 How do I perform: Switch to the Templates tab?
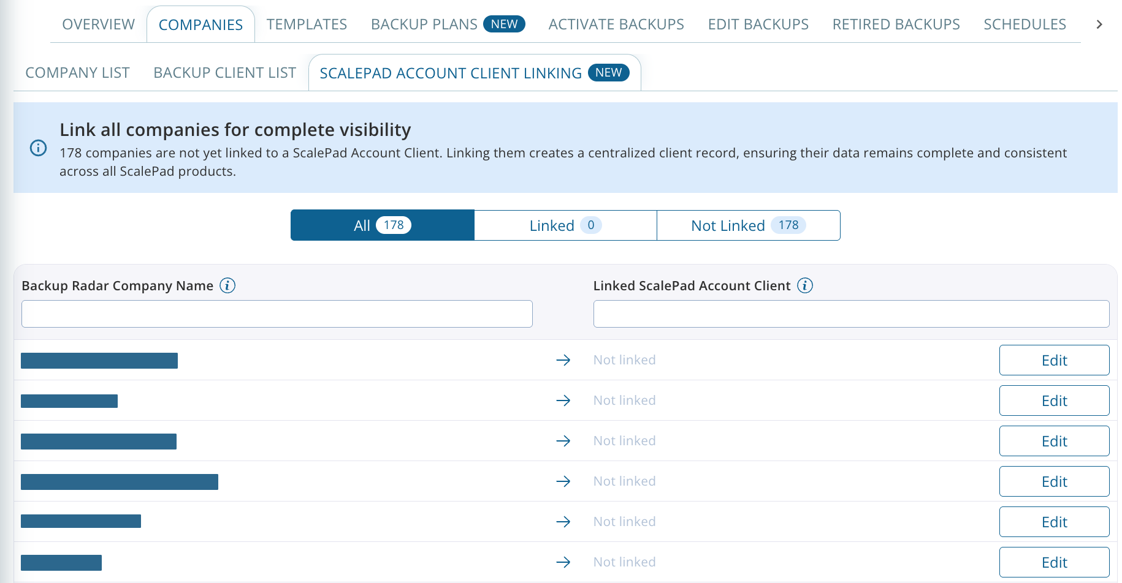click(306, 24)
